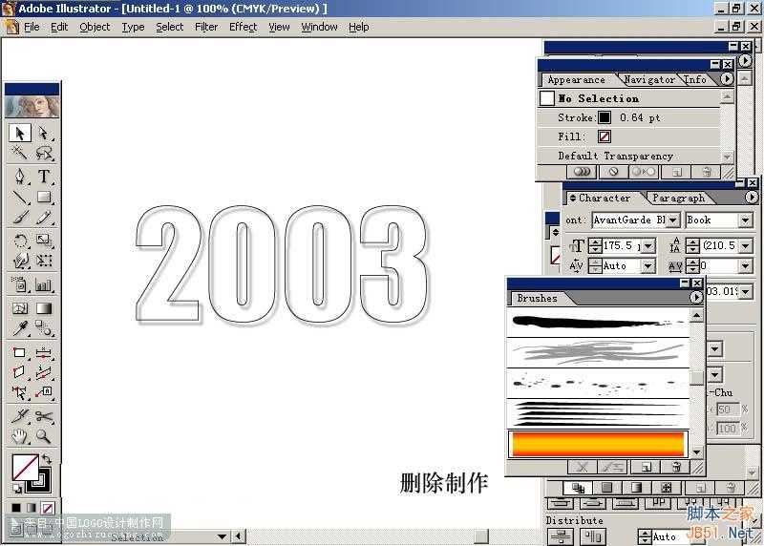
Task: Switch to the Navigator tab
Action: coord(649,79)
